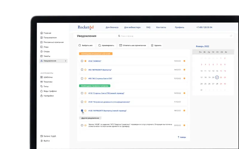Select Уведомления in the sidebar
The height and width of the screenshot is (149, 239).
click(53, 61)
